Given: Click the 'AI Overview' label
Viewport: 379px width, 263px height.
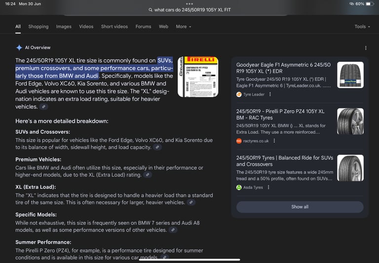Looking at the screenshot, I should 38,48.
